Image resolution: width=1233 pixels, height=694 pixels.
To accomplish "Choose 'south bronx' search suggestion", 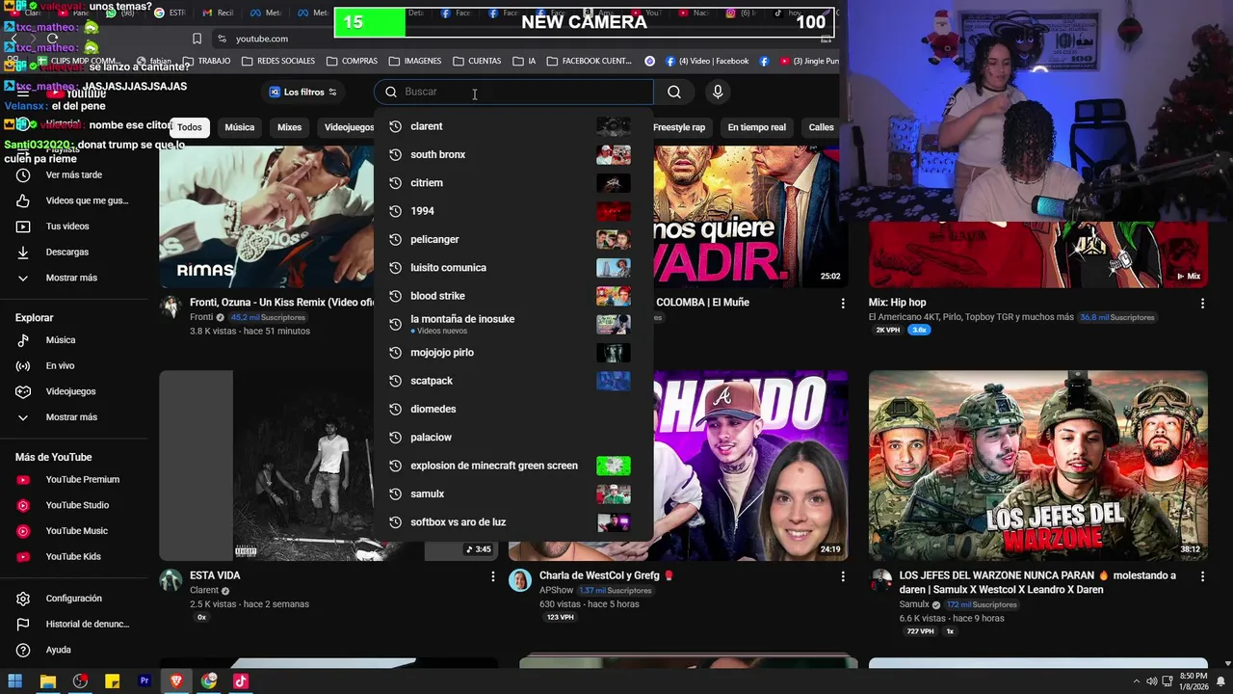I will [513, 154].
